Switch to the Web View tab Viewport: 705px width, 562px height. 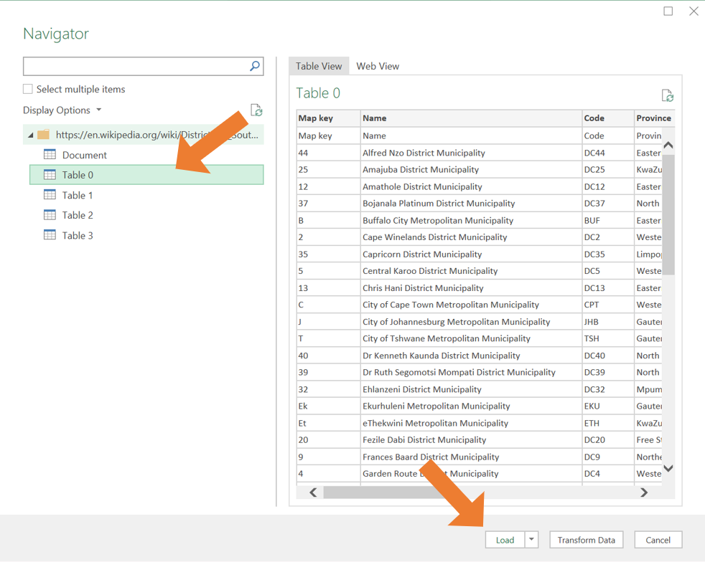tap(378, 66)
